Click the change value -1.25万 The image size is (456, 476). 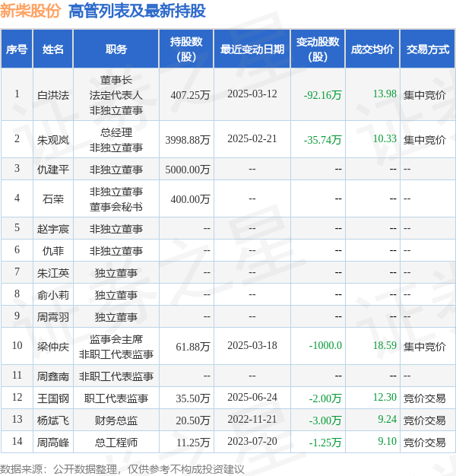pyautogui.click(x=325, y=443)
